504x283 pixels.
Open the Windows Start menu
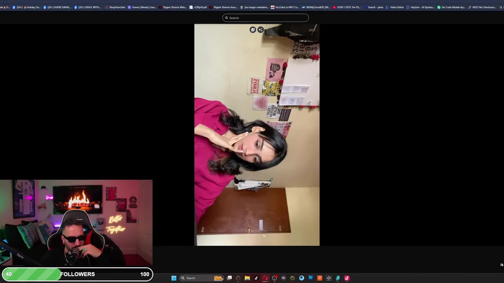coord(174,278)
